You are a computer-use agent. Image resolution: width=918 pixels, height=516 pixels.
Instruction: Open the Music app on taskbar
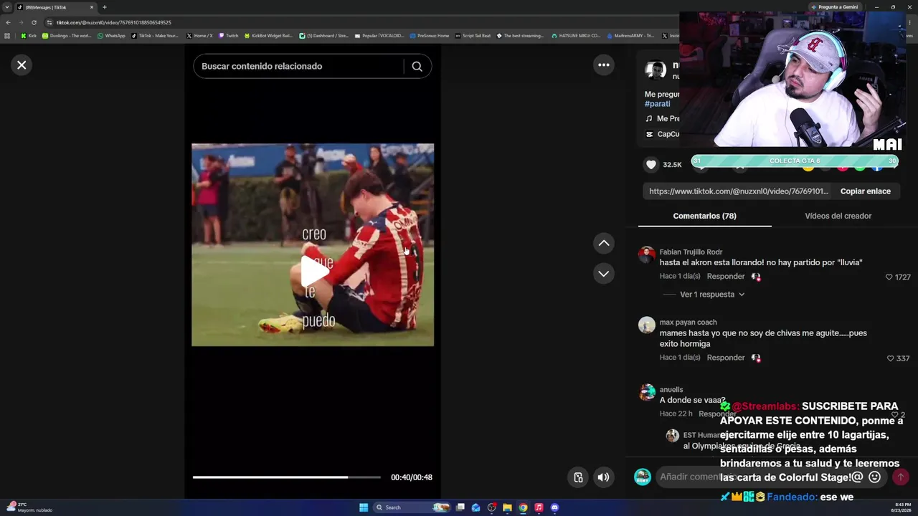pos(539,507)
